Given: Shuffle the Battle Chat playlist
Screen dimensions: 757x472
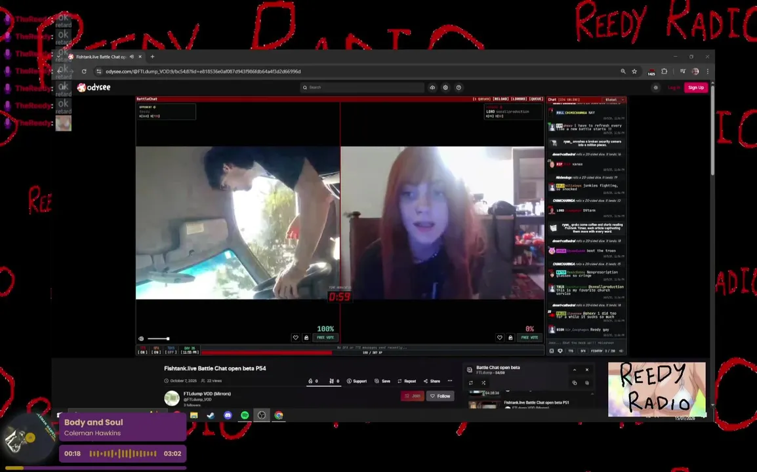Looking at the screenshot, I should coord(483,383).
